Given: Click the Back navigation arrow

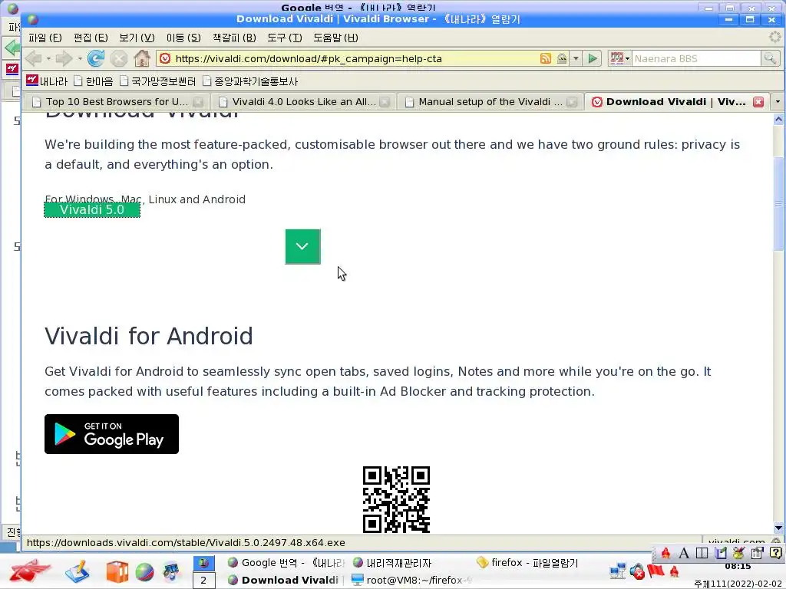Looking at the screenshot, I should (x=34, y=58).
